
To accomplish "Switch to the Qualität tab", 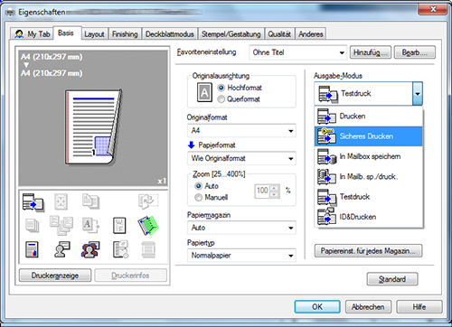I will tap(279, 34).
